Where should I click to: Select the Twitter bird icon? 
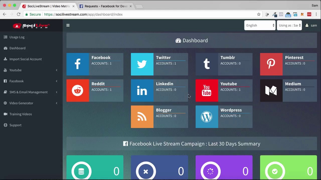click(x=142, y=64)
